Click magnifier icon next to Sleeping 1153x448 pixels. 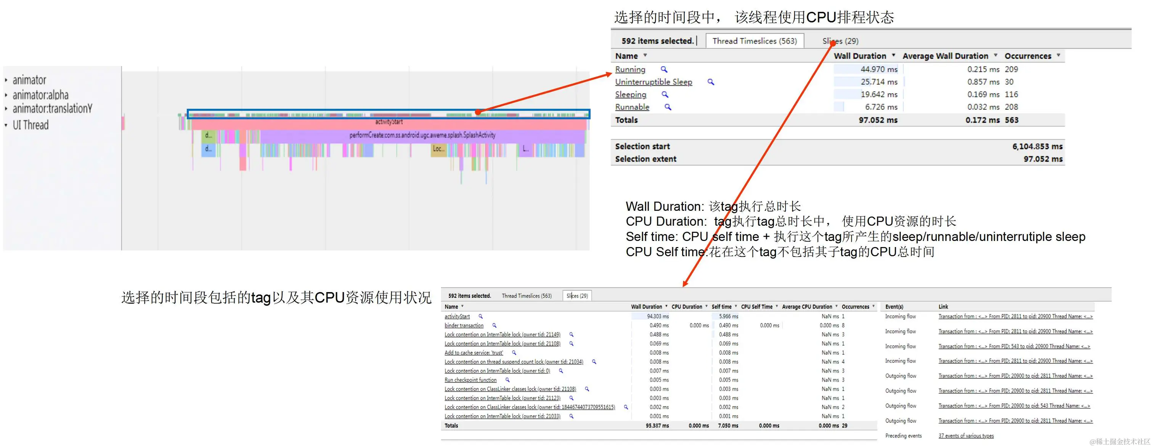(665, 95)
